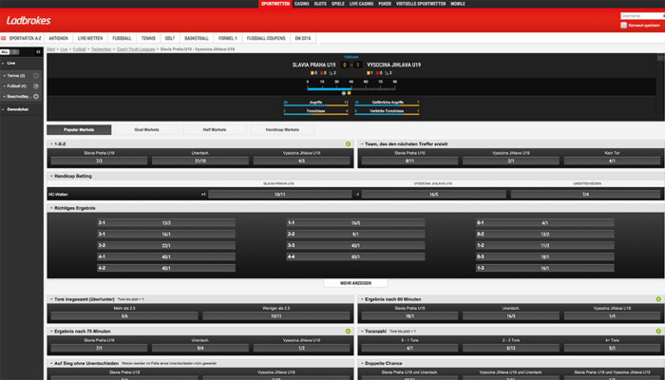The width and height of the screenshot is (665, 380).
Task: Select correct score 4-4 at 80/1
Action: coord(355,257)
